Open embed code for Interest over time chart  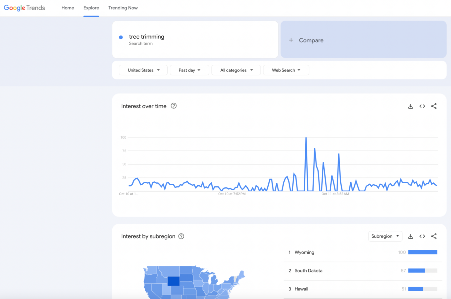pyautogui.click(x=422, y=106)
